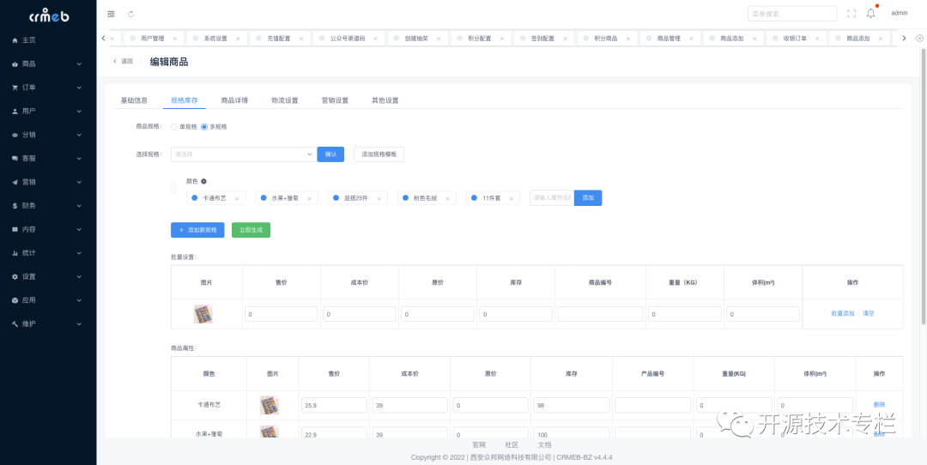Expand the 营销 sidebar menu
This screenshot has width=927, height=465.
point(48,182)
